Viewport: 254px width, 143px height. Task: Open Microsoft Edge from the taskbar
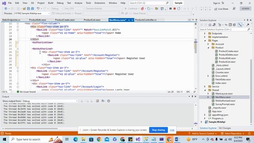click(75, 139)
